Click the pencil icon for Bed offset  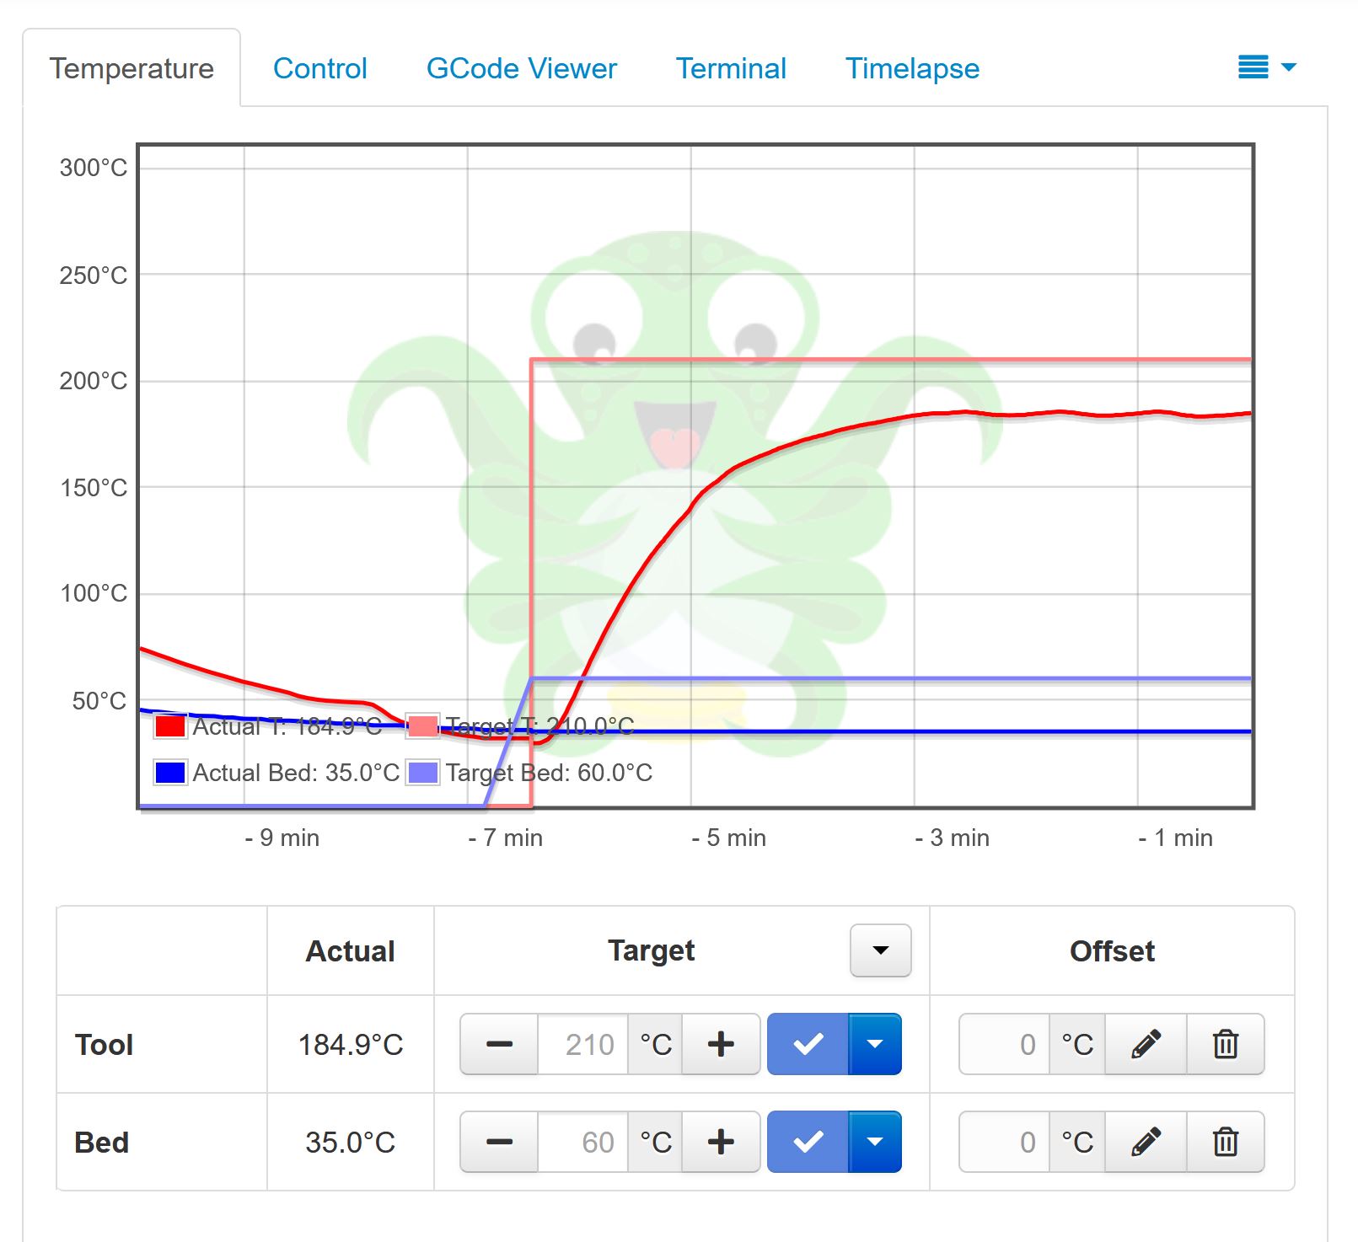[1145, 1142]
